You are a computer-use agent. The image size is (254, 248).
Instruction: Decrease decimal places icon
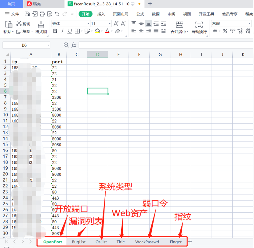pos(247,31)
